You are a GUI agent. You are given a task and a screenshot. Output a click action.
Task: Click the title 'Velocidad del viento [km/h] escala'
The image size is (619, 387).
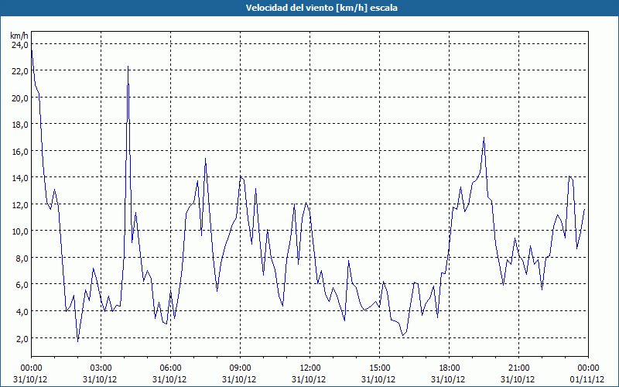click(x=321, y=8)
